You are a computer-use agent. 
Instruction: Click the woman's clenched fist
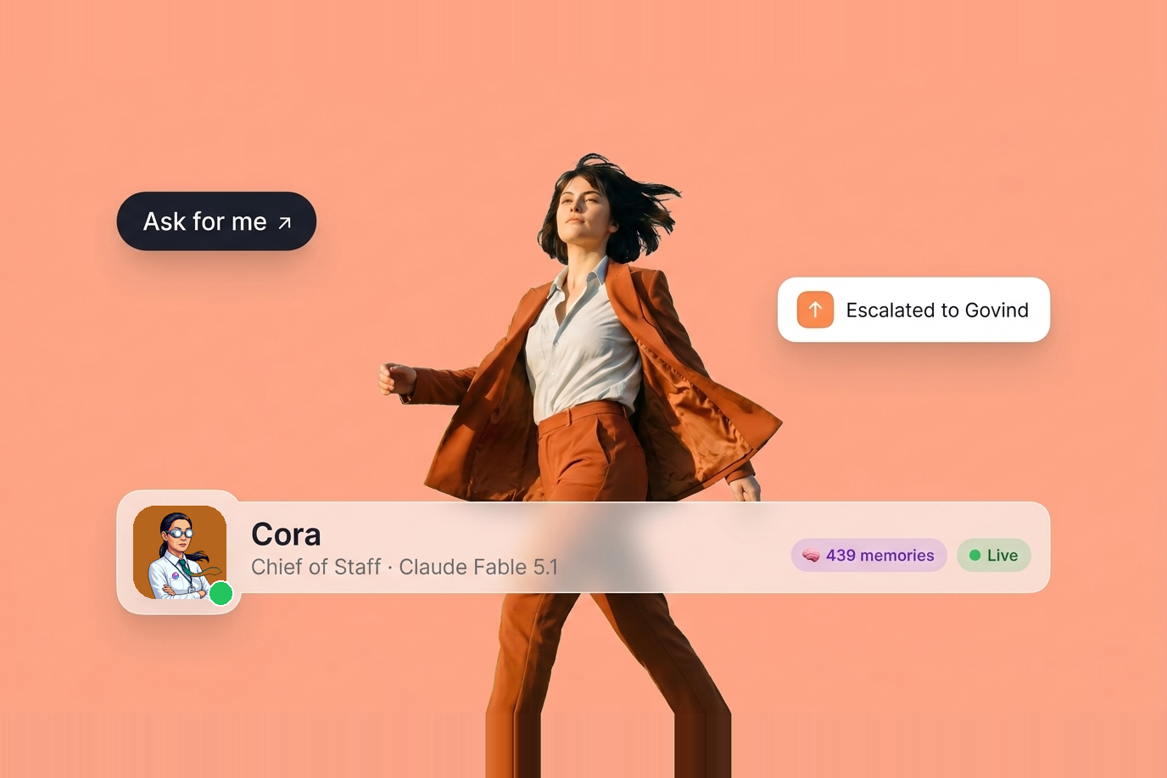(394, 378)
